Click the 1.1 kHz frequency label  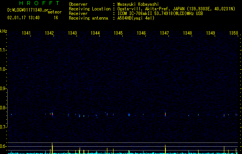[x=3, y=50]
